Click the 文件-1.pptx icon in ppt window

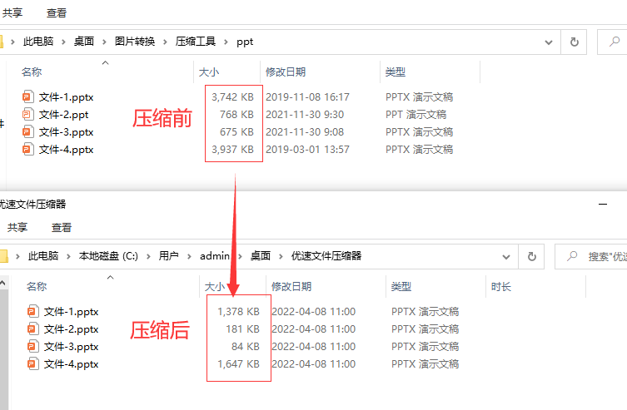(x=28, y=97)
